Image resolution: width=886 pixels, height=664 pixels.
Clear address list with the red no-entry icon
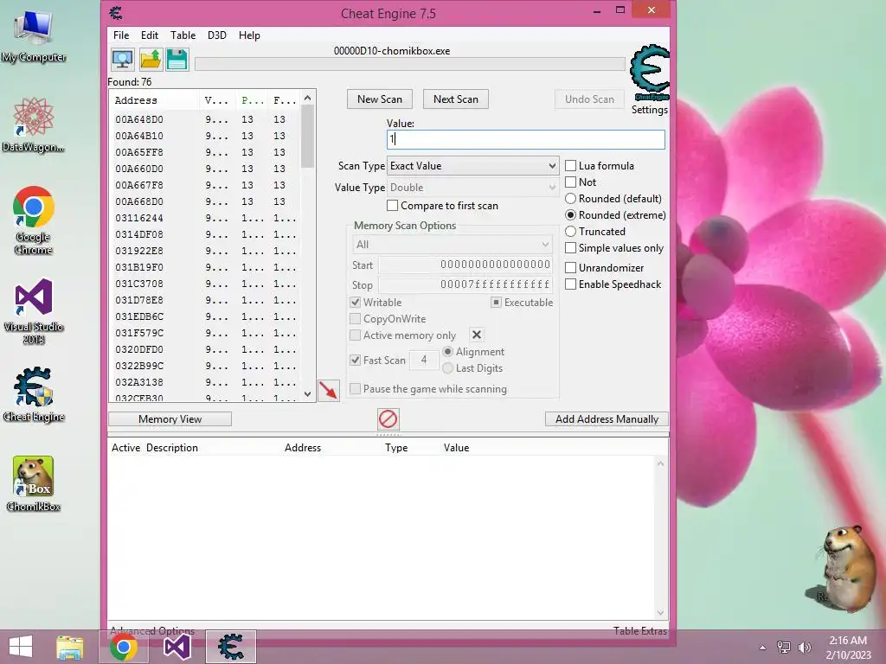(x=388, y=419)
